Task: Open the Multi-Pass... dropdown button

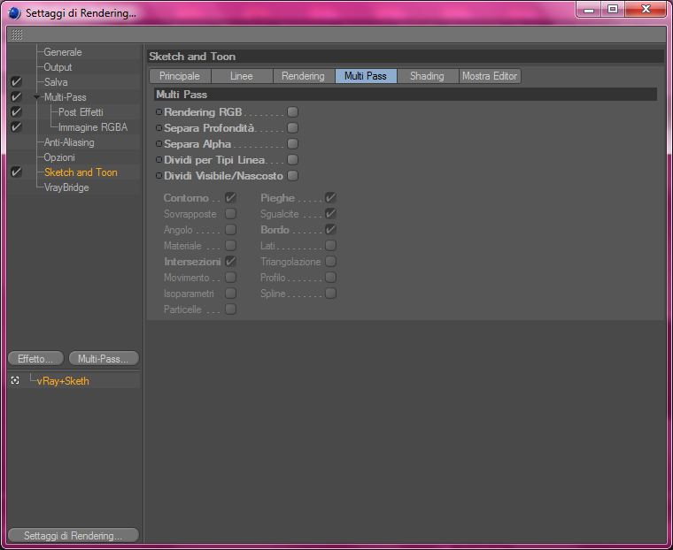Action: 104,359
